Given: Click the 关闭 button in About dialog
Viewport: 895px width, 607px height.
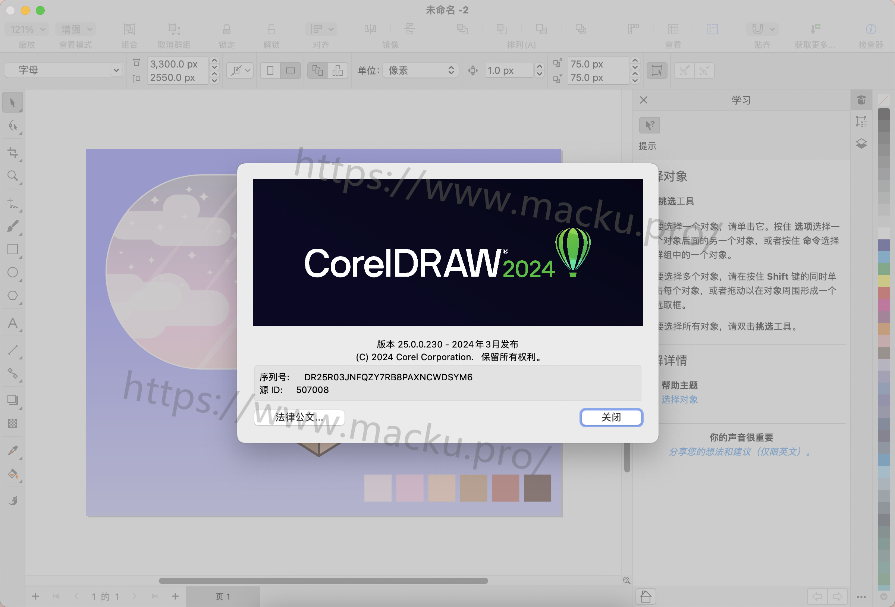Looking at the screenshot, I should coord(611,418).
